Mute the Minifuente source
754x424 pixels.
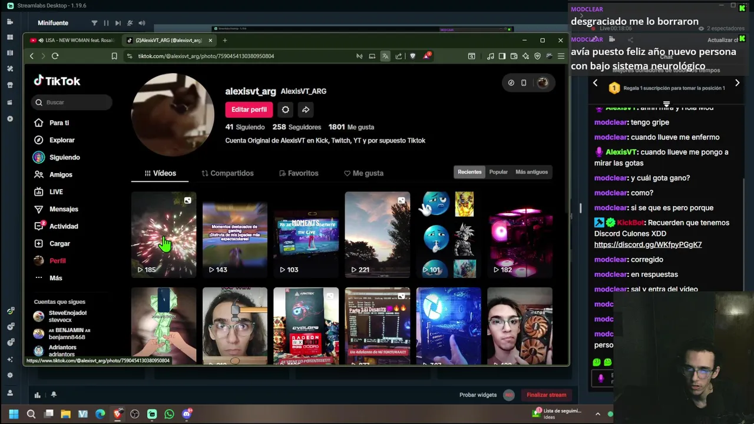coord(130,23)
